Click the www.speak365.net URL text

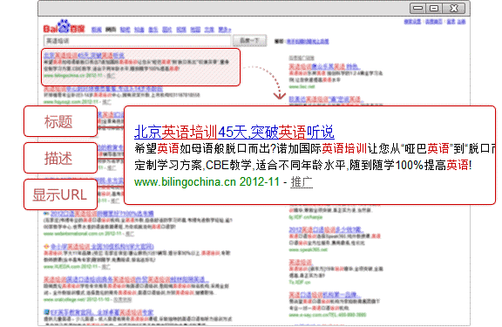(308, 249)
